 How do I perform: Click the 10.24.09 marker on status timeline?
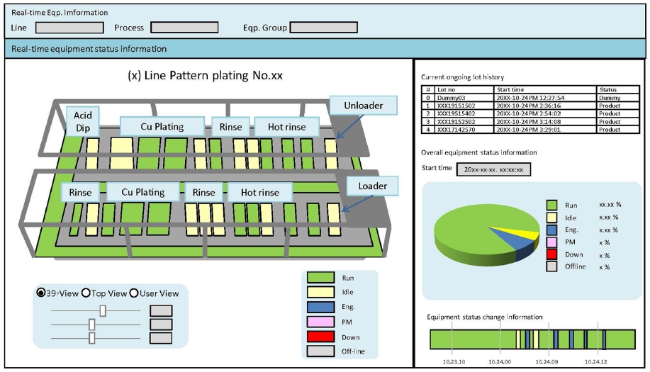point(547,361)
